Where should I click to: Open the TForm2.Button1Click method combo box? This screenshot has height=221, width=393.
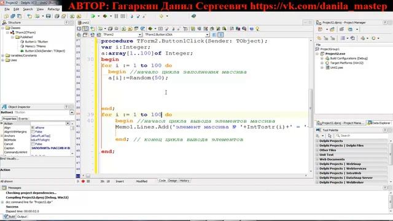point(177,35)
